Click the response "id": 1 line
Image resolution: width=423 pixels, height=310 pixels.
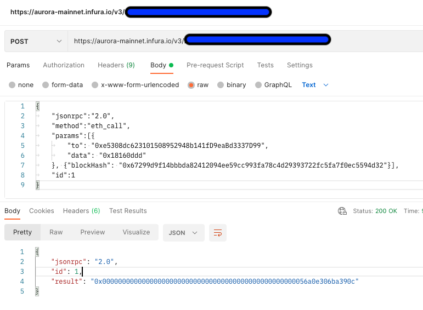tap(66, 272)
